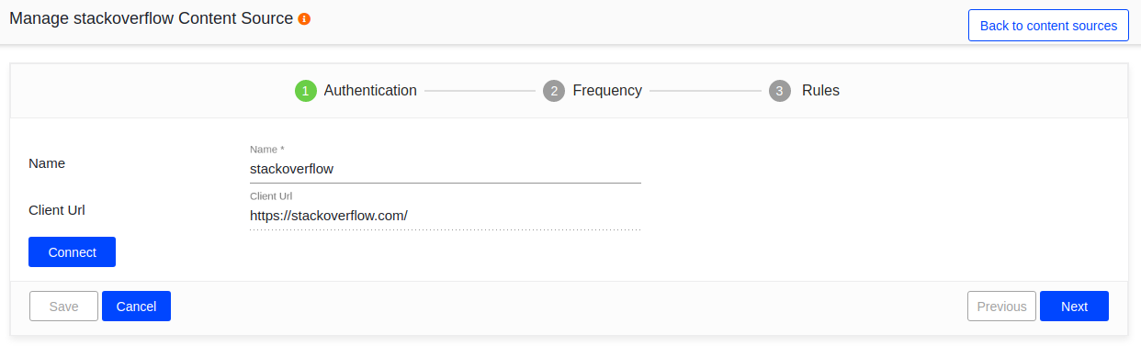Go back to content sources
This screenshot has width=1141, height=357.
(1048, 26)
